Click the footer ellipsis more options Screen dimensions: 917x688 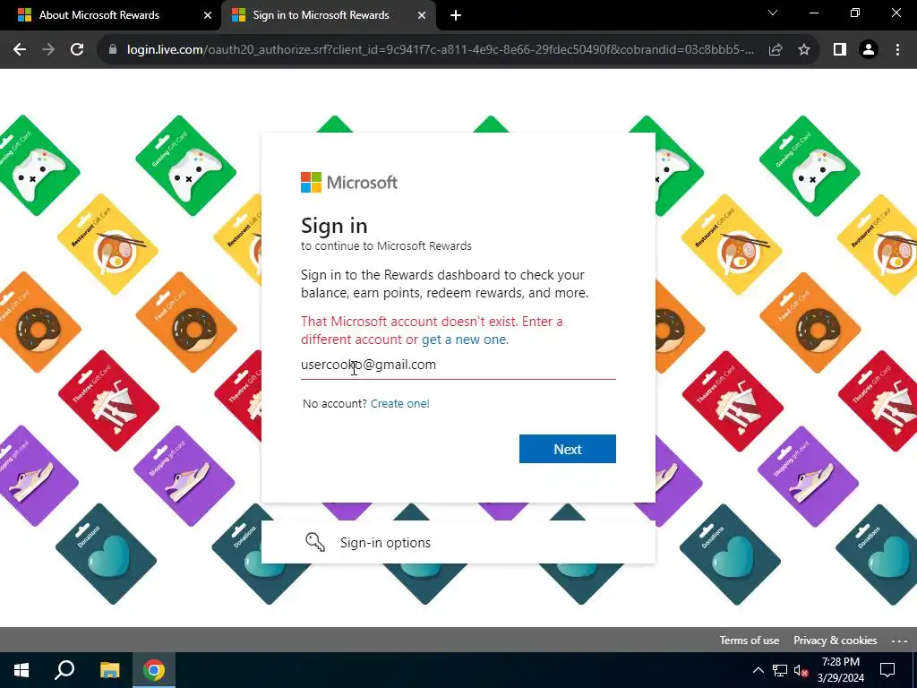tap(899, 641)
